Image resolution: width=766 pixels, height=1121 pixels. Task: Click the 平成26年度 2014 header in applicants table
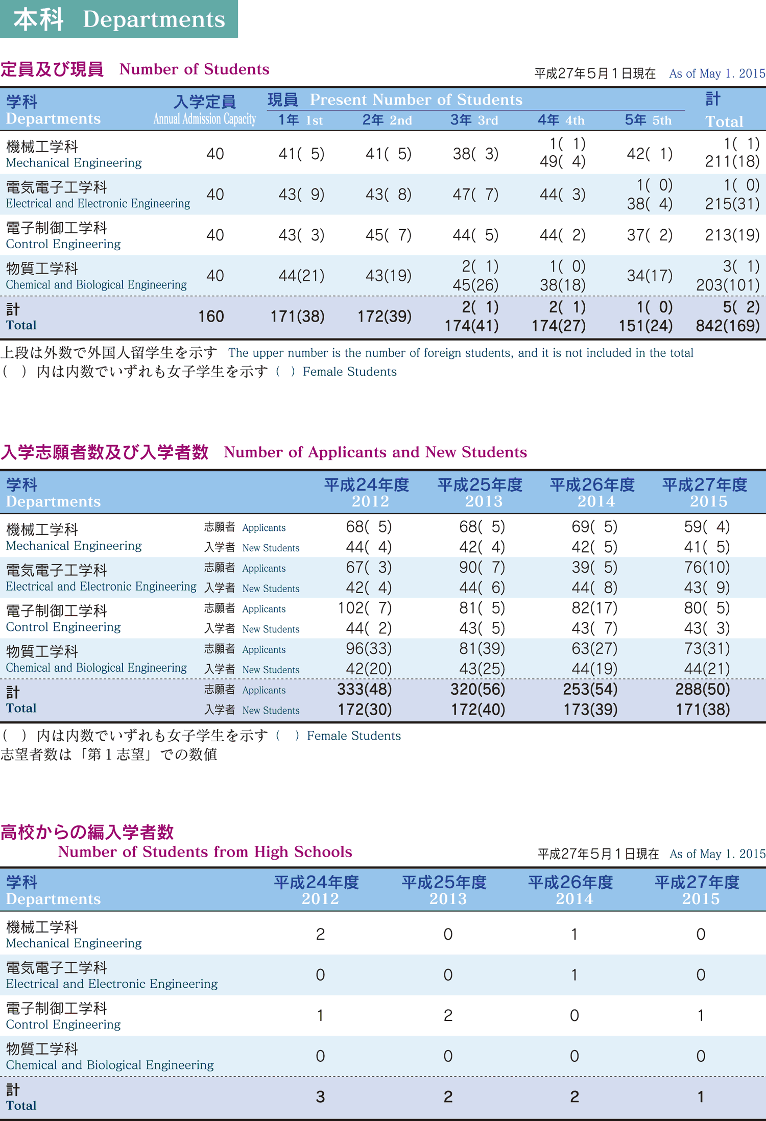pos(592,493)
